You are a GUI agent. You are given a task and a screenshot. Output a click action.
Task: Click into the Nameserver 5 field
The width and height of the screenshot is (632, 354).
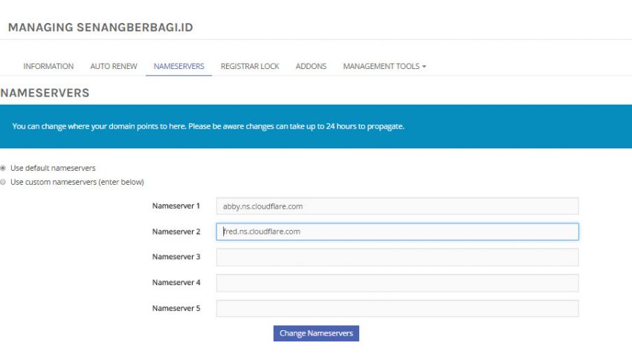coord(398,309)
